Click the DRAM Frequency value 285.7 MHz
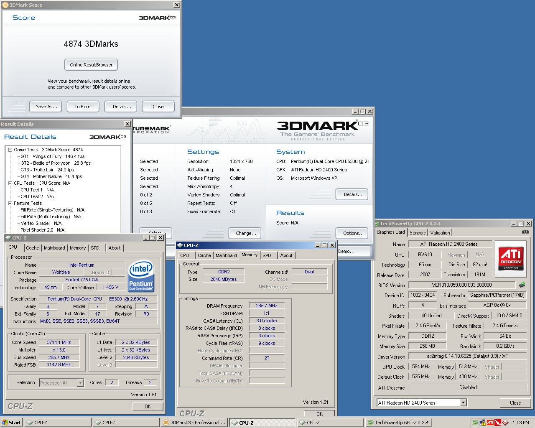Viewport: 535px width, 428px height. point(267,306)
